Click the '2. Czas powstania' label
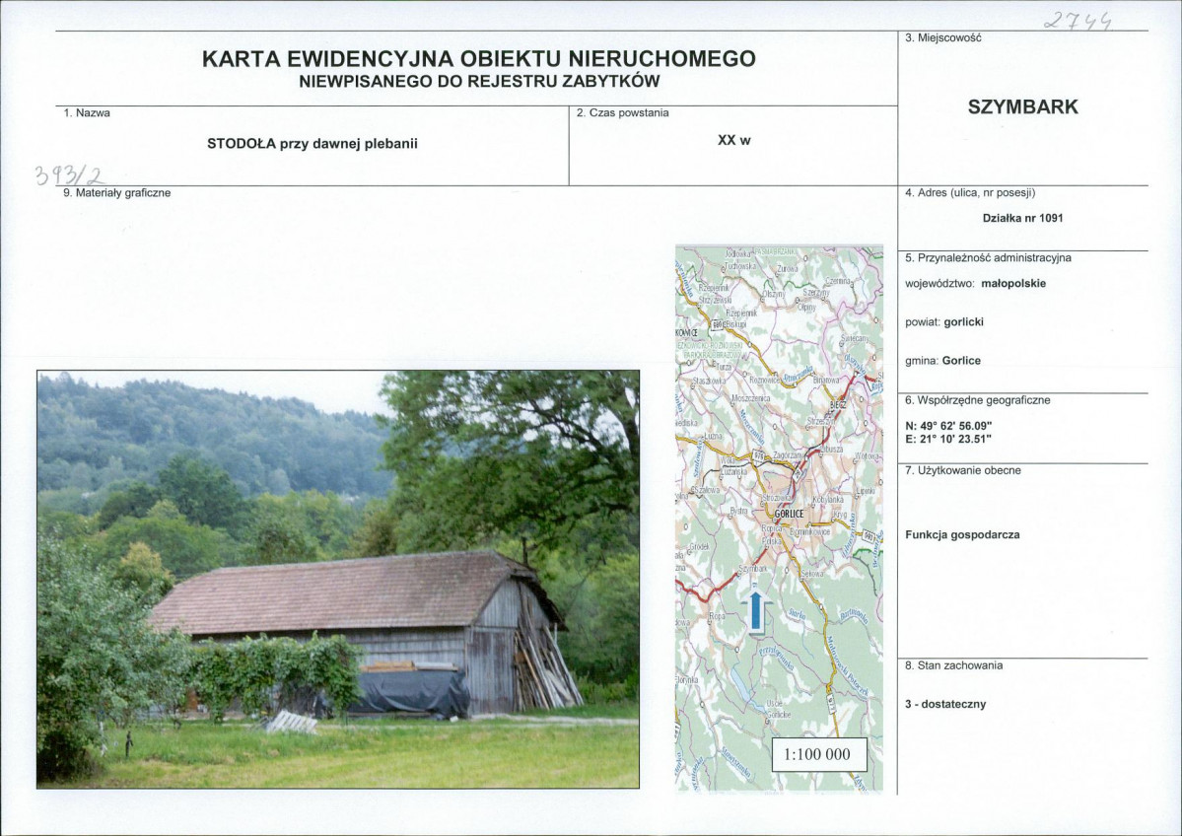Image resolution: width=1182 pixels, height=836 pixels. point(623,113)
